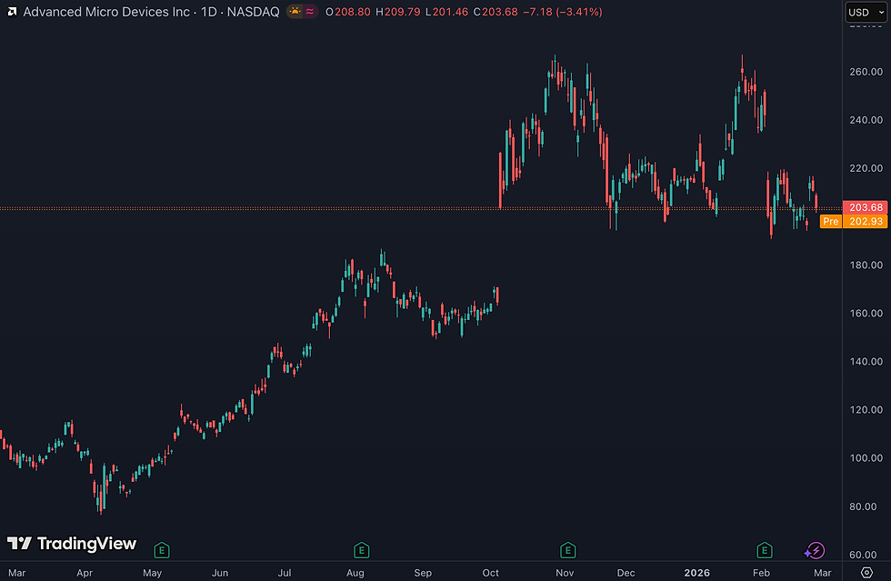This screenshot has height=581, width=891.
Task: Click the −3.41% change value
Action: click(x=579, y=13)
